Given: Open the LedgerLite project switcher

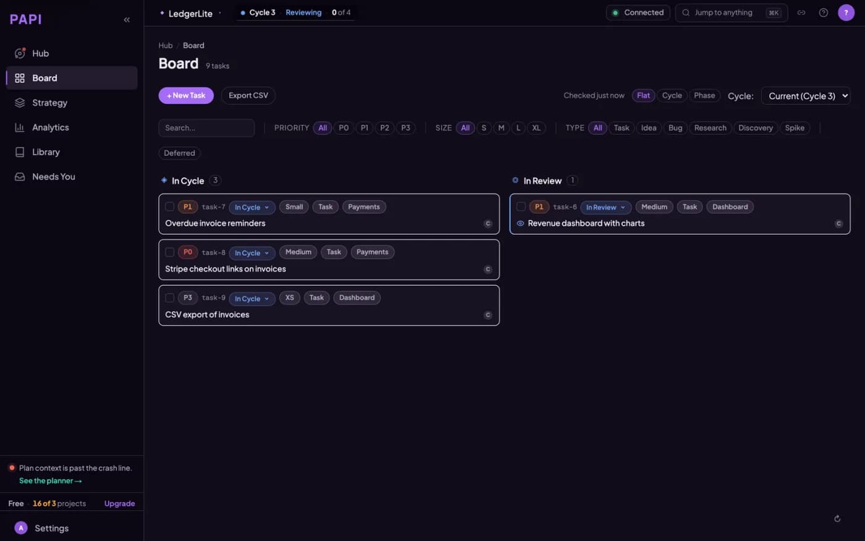Looking at the screenshot, I should (190, 13).
